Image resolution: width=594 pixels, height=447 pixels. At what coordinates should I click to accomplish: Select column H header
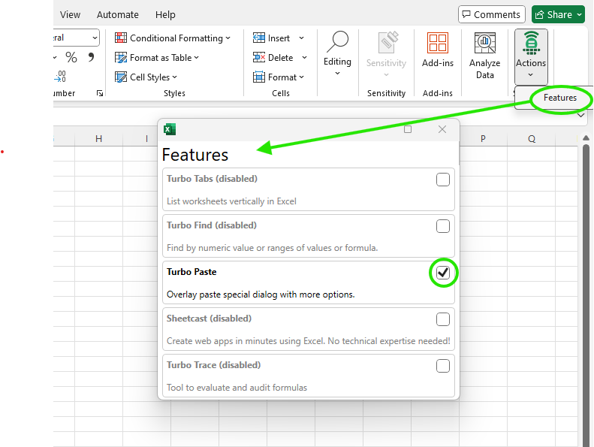click(x=99, y=139)
